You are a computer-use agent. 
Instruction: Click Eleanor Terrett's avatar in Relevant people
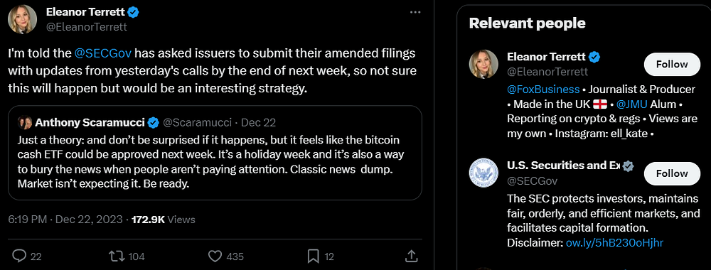coord(483,64)
